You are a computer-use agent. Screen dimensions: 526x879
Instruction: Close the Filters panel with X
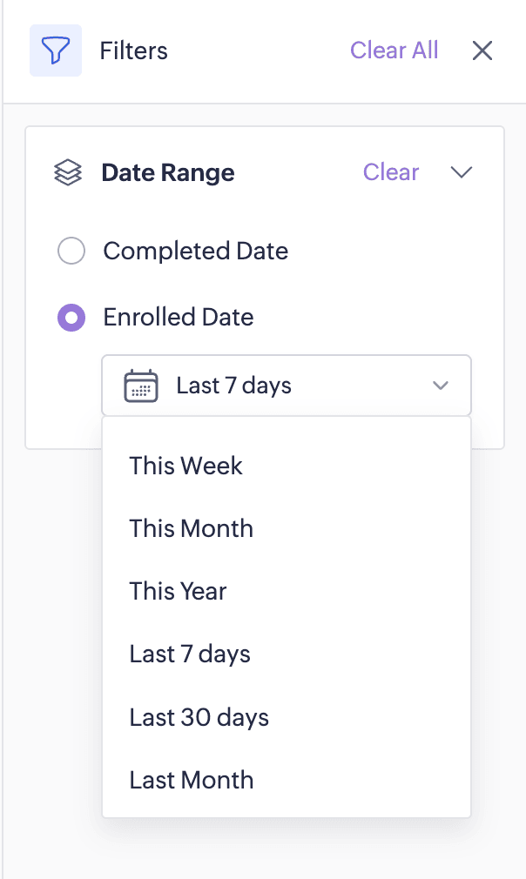[x=482, y=50]
